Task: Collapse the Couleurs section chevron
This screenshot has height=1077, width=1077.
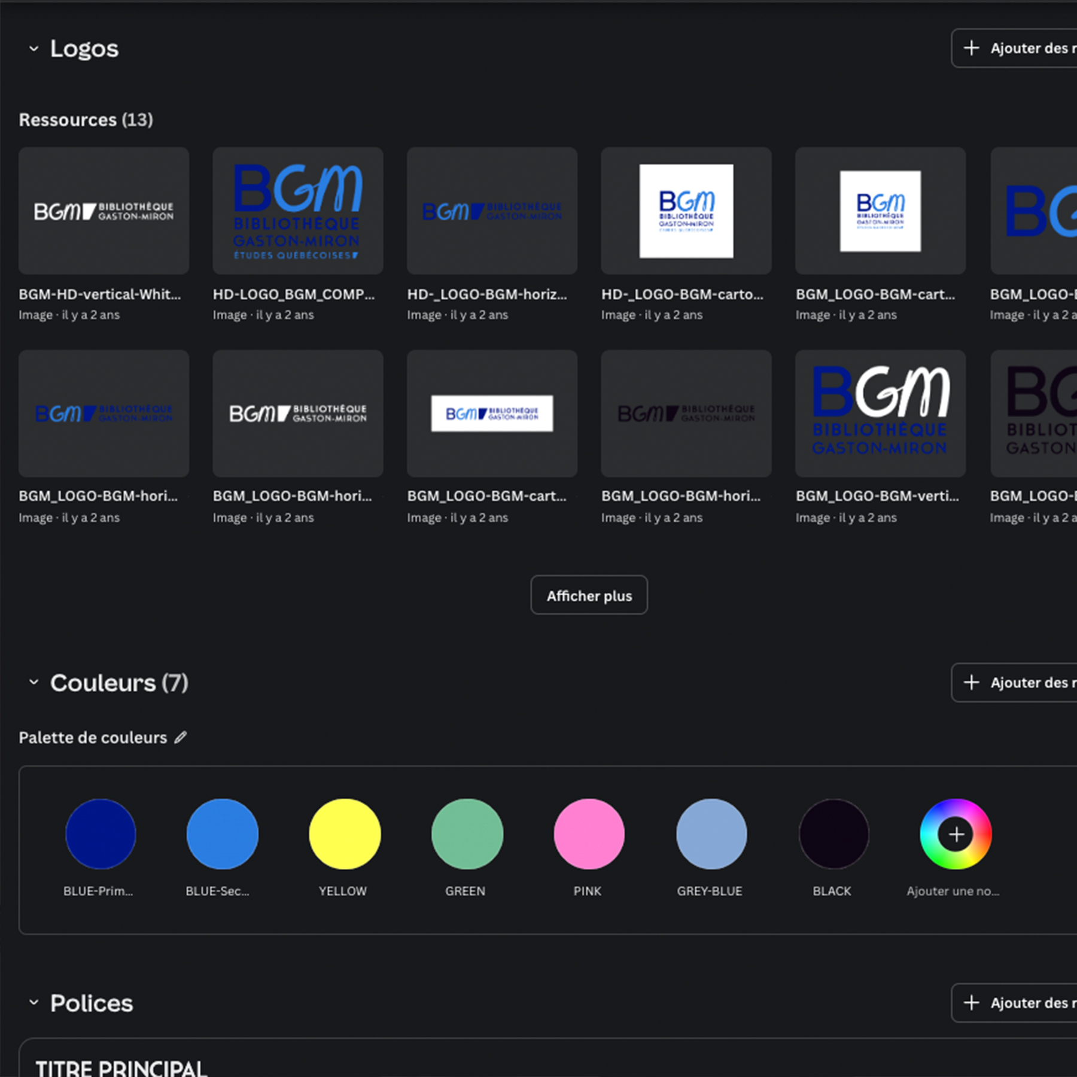Action: click(x=34, y=682)
